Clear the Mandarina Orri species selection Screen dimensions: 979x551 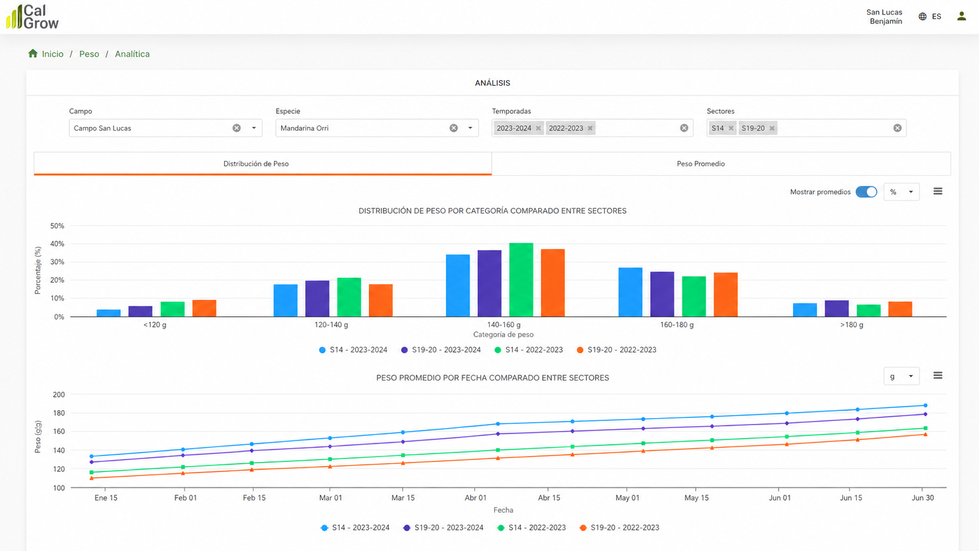pyautogui.click(x=454, y=128)
